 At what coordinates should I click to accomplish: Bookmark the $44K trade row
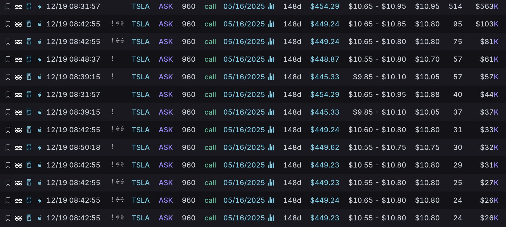[x=8, y=94]
